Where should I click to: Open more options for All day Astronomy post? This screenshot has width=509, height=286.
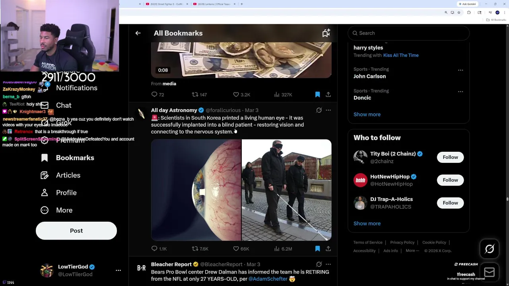pyautogui.click(x=328, y=110)
